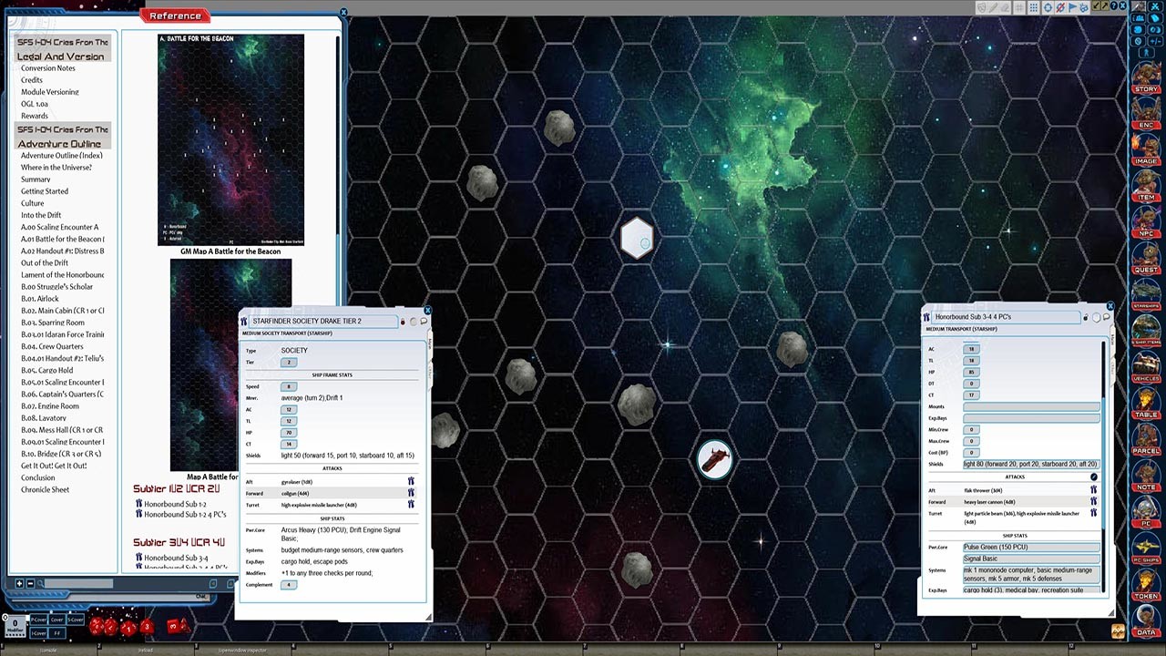Screen dimensions: 1166x656
Task: Roll the red d20 die in the dice tray
Action: tap(97, 626)
